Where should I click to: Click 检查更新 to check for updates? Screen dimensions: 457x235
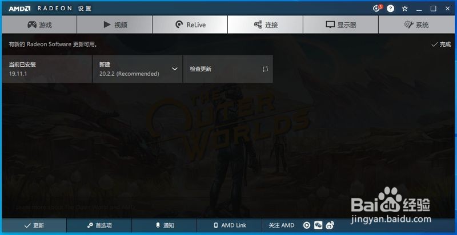228,69
